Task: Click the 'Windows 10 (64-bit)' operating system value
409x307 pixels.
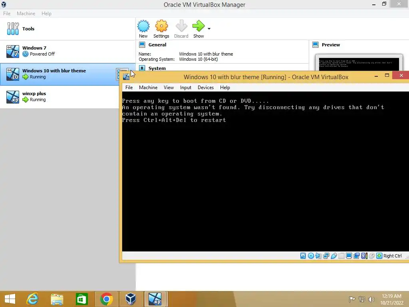Action: pos(198,59)
